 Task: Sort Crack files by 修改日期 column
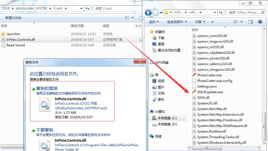77,26
